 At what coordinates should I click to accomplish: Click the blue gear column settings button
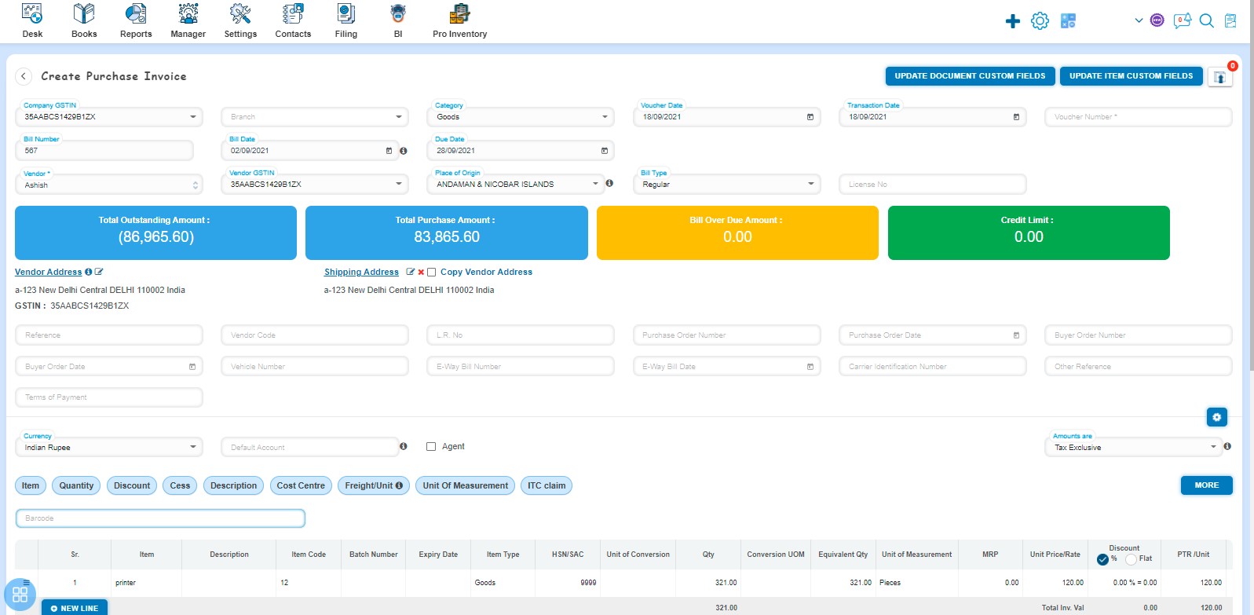coord(1216,417)
